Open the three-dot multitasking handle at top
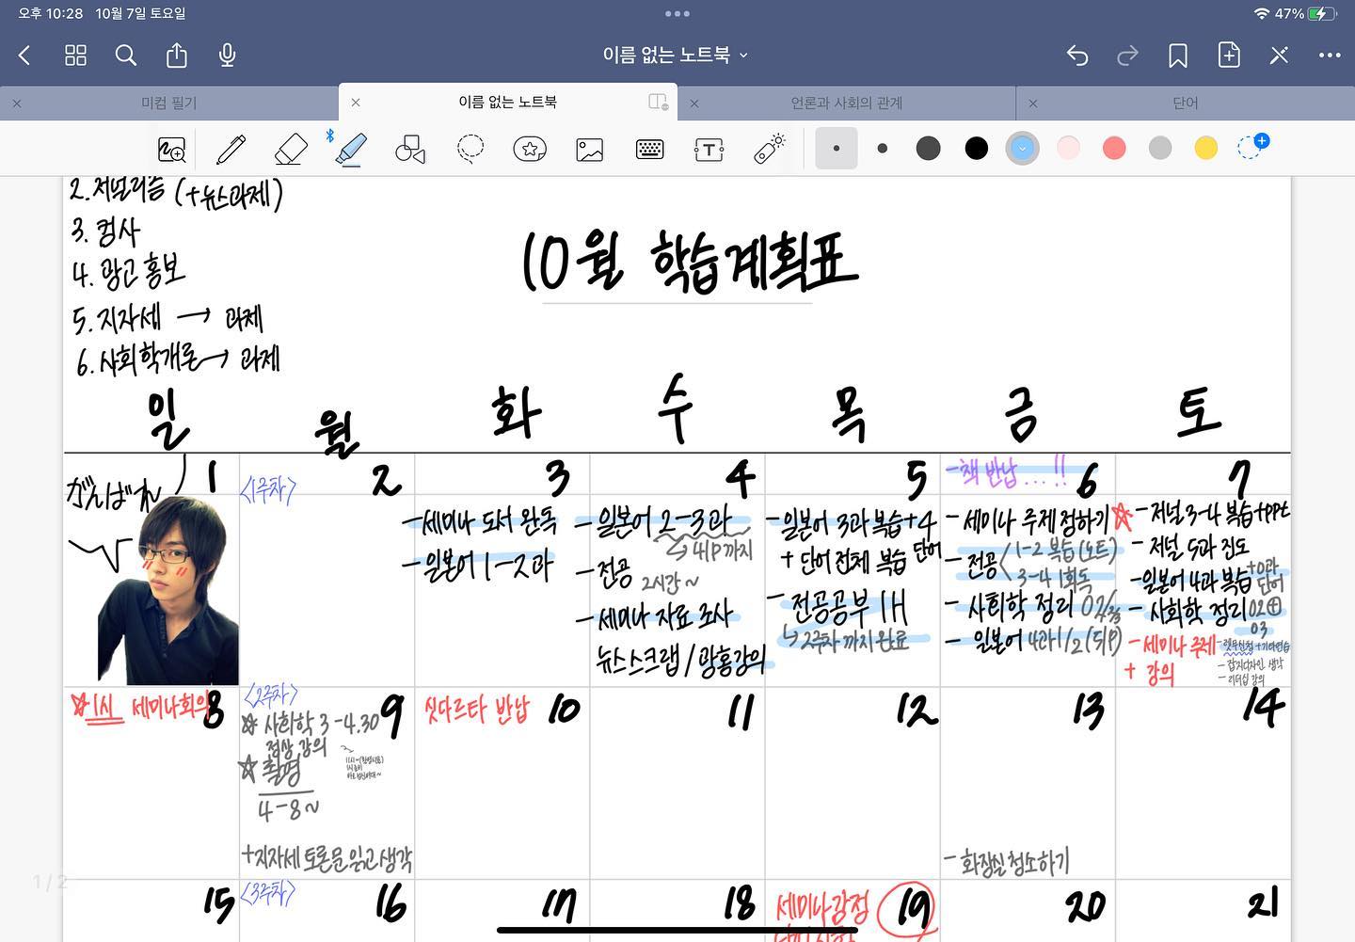 pos(677,13)
